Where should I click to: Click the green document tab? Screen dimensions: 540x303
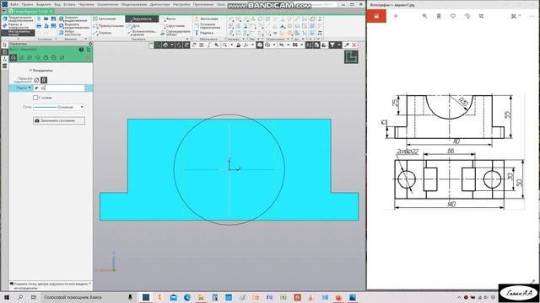(x=31, y=11)
